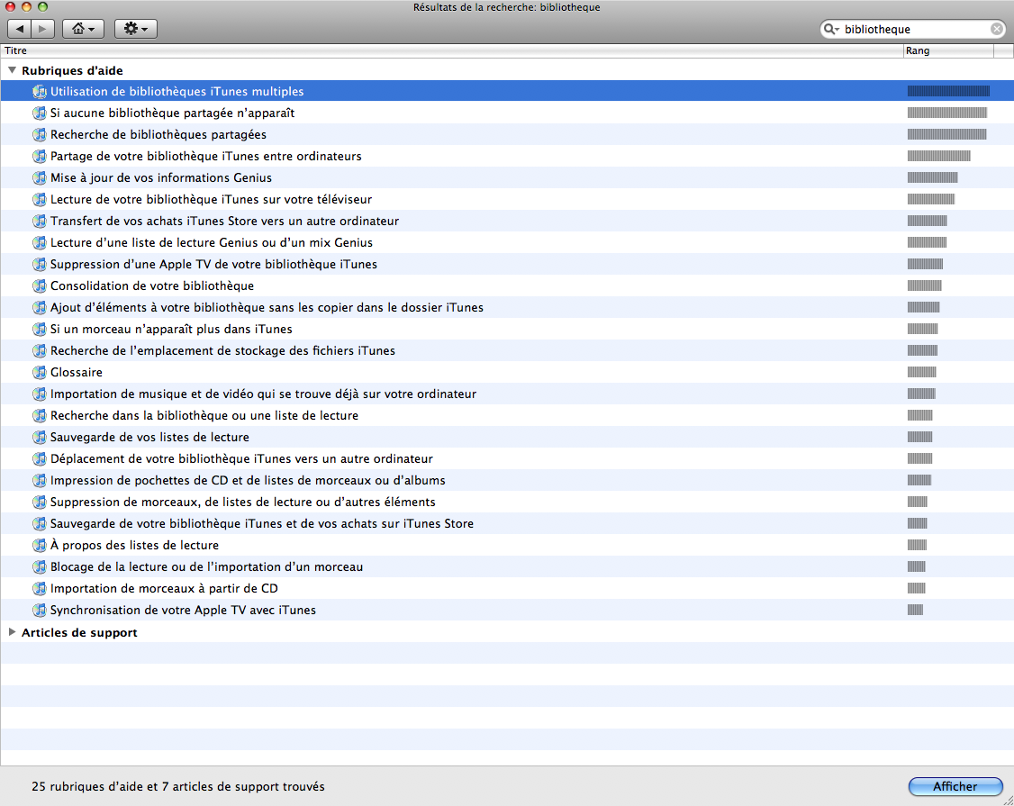Image resolution: width=1014 pixels, height=806 pixels.
Task: Click icon beside Utilisation de bibliothèques iTunes multiples
Action: coord(40,91)
